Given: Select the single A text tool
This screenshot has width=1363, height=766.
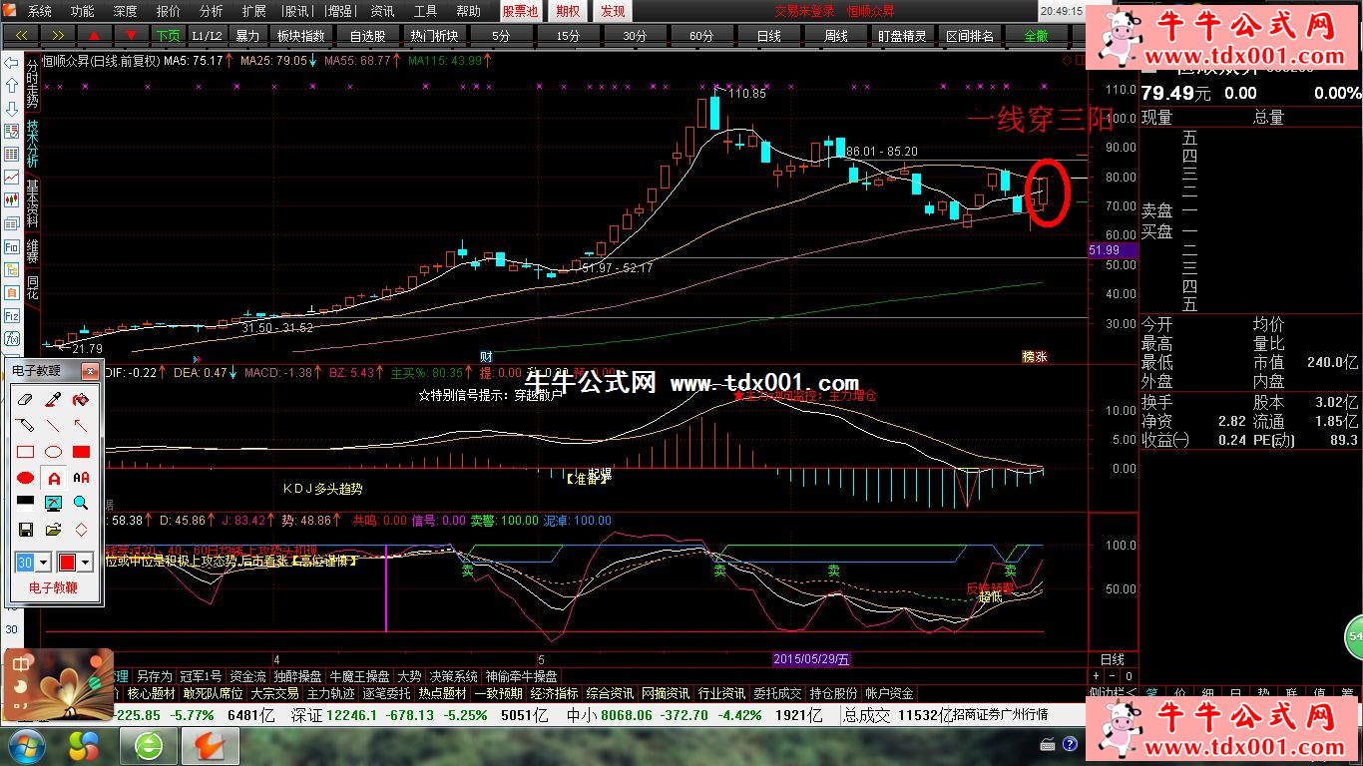Looking at the screenshot, I should coord(54,478).
